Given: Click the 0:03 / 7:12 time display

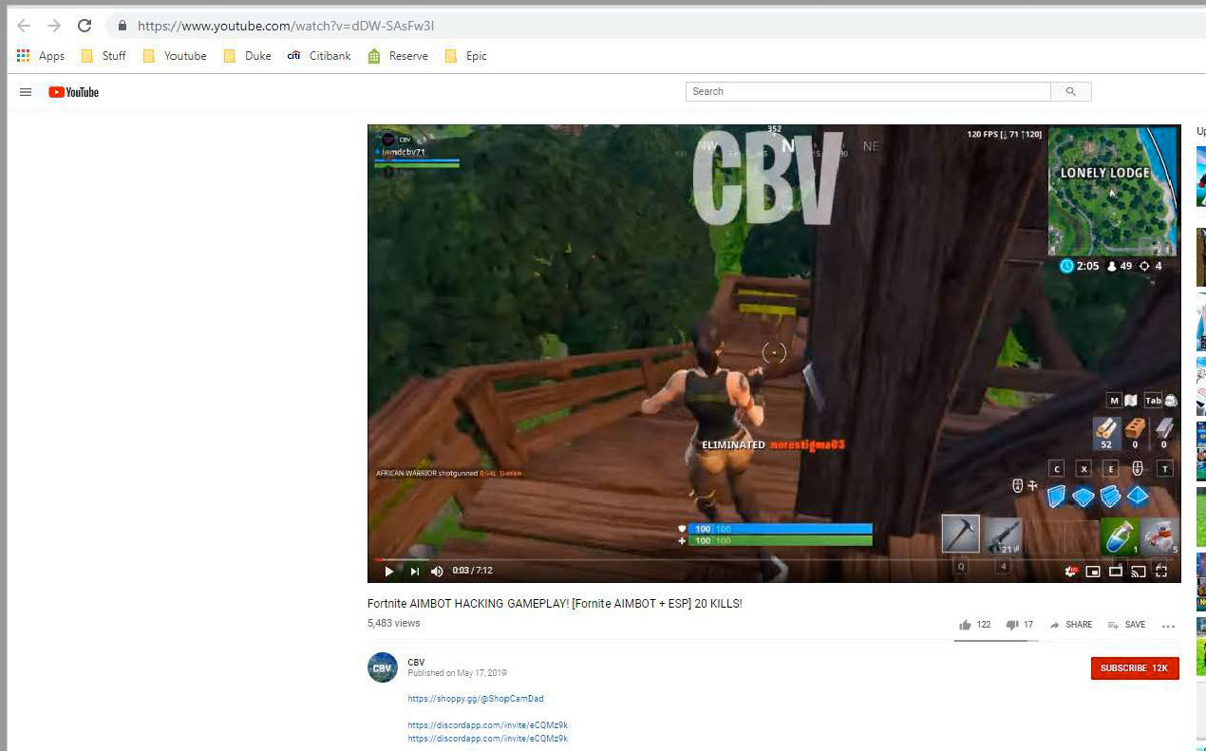Looking at the screenshot, I should point(472,571).
